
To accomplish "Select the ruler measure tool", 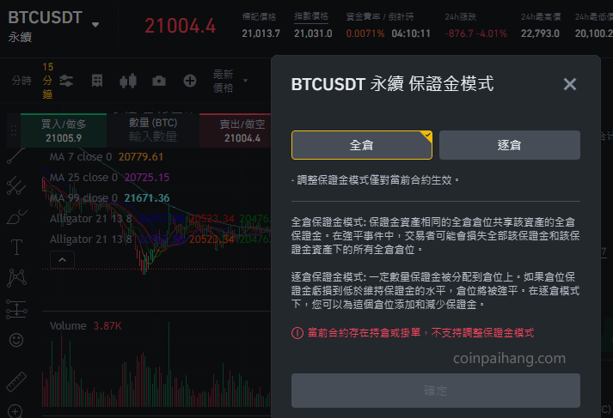I will click(x=16, y=382).
